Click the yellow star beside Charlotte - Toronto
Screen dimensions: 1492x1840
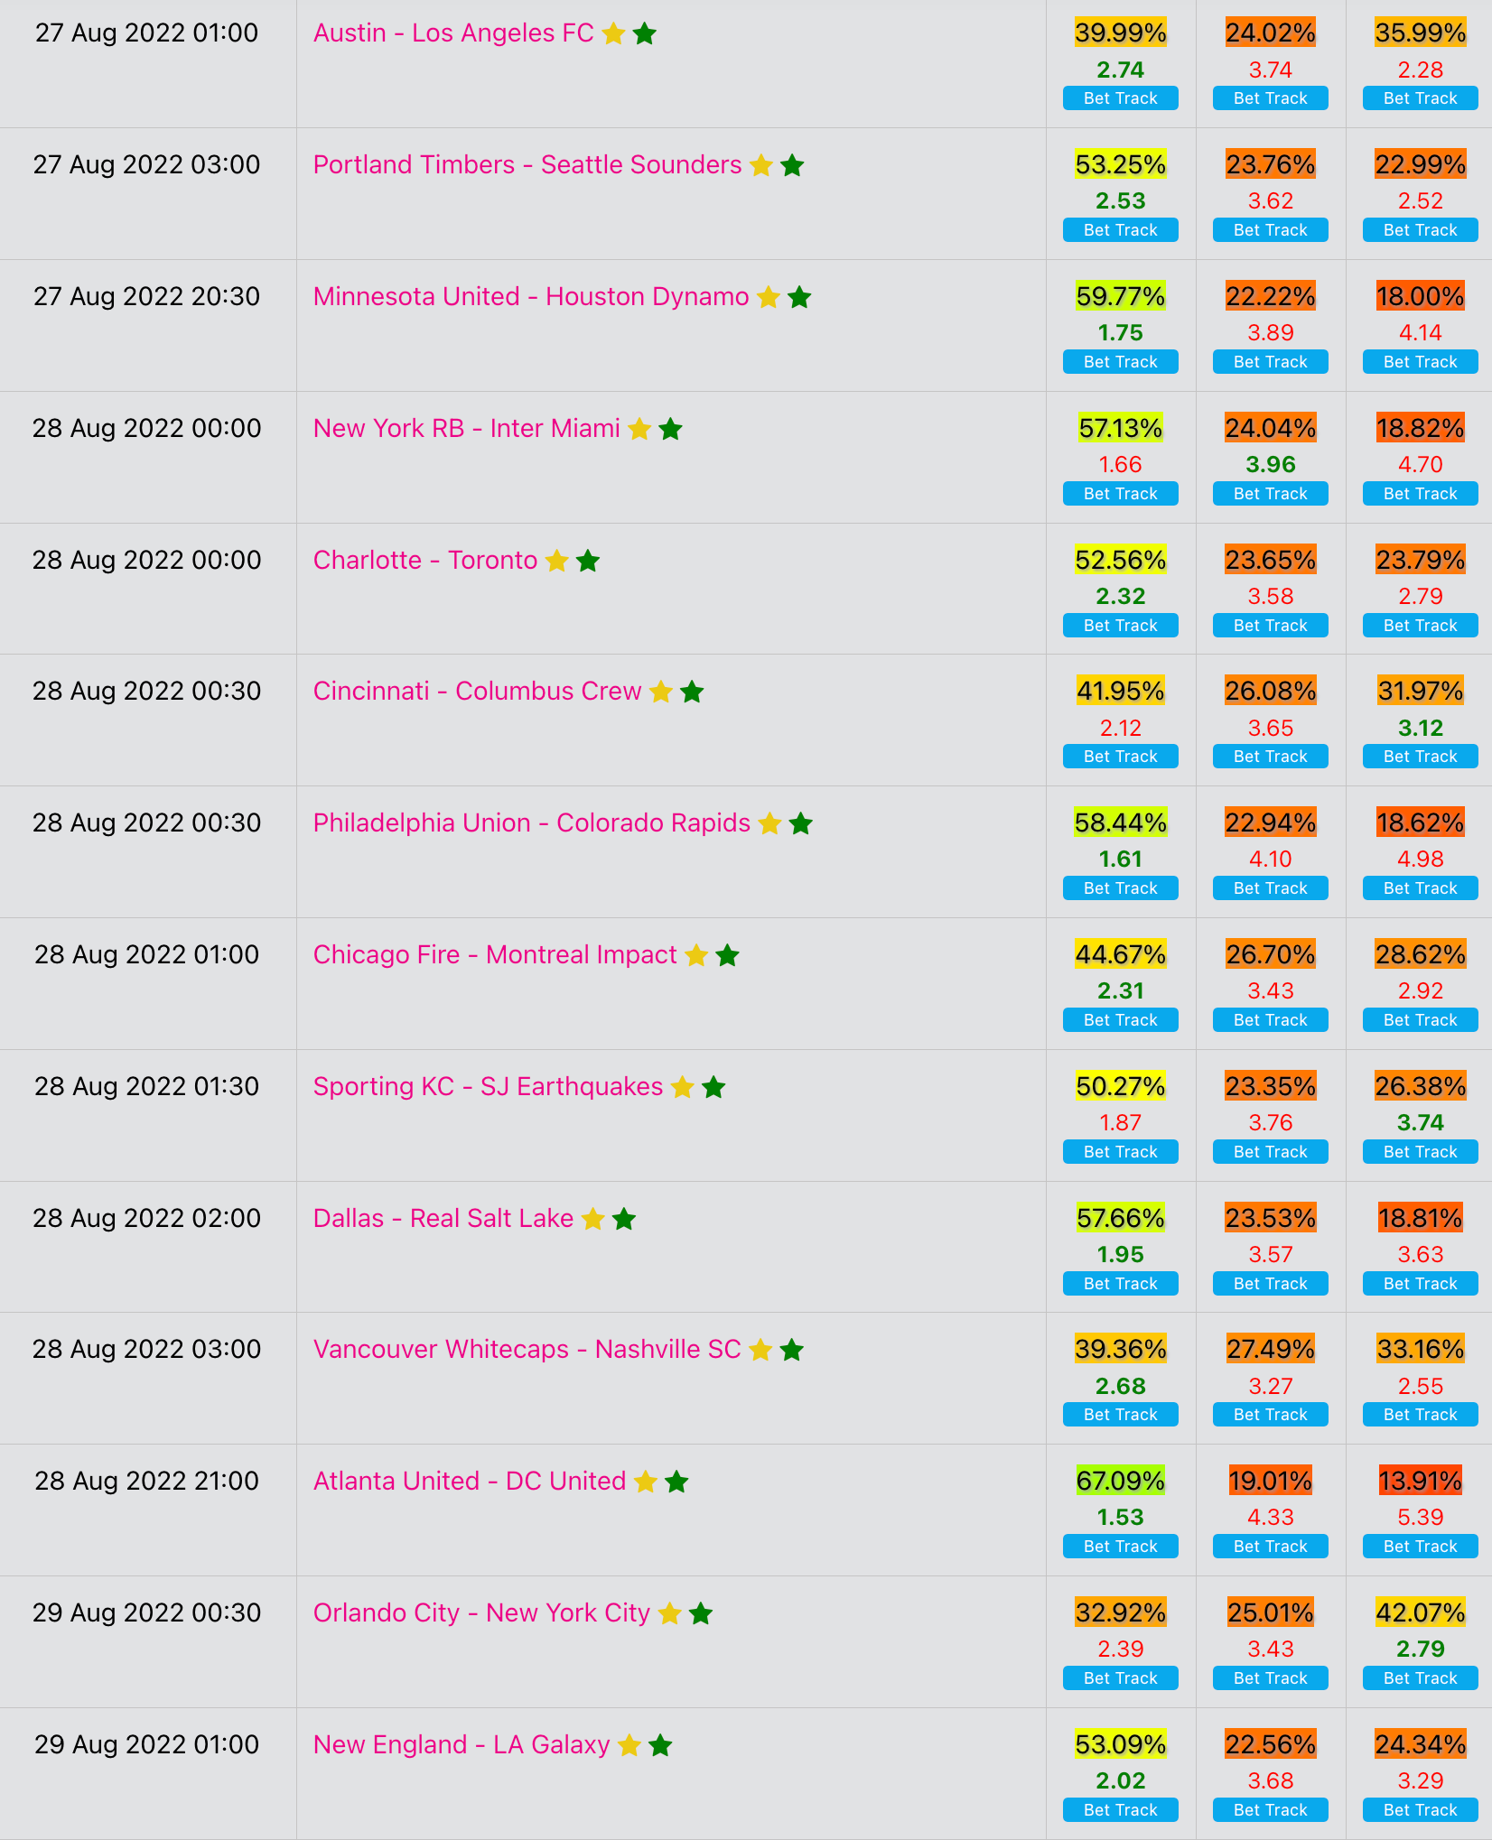(557, 561)
